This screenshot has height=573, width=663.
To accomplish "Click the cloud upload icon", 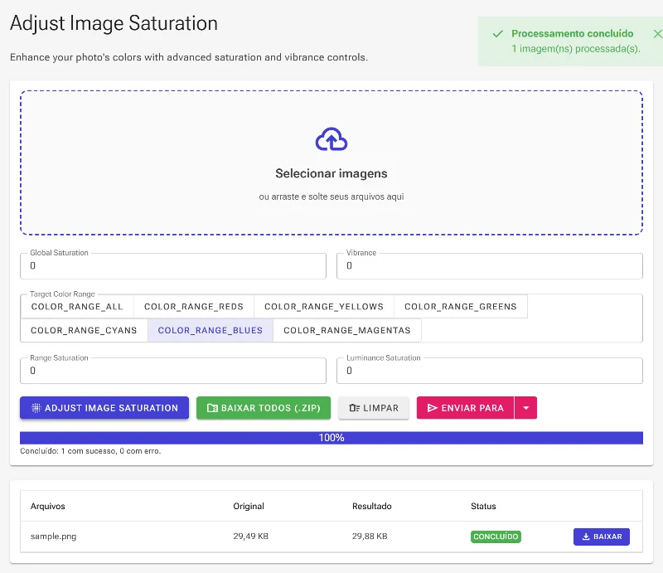I will 331,139.
